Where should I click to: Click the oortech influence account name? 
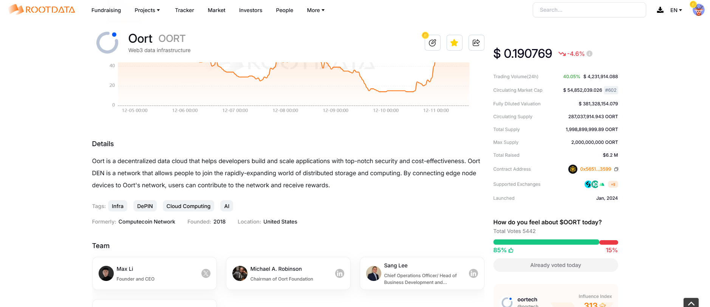(527, 299)
